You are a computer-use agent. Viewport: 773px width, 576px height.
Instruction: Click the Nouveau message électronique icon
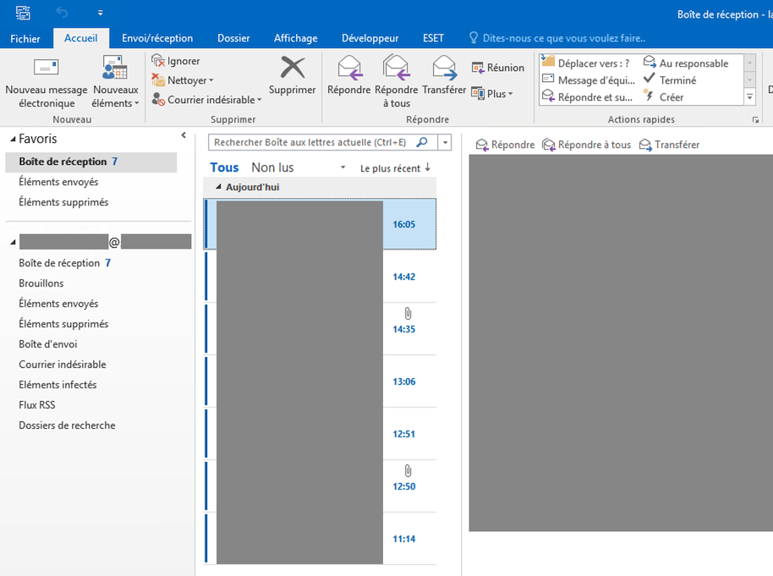point(47,67)
